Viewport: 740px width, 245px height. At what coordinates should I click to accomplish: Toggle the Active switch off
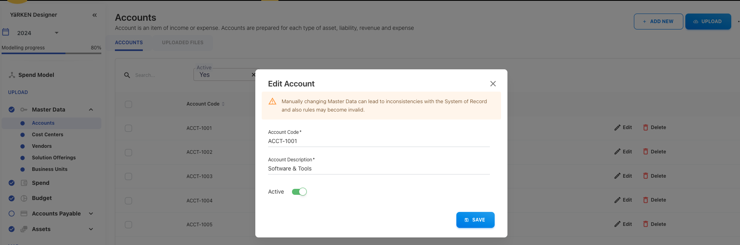[x=299, y=192]
